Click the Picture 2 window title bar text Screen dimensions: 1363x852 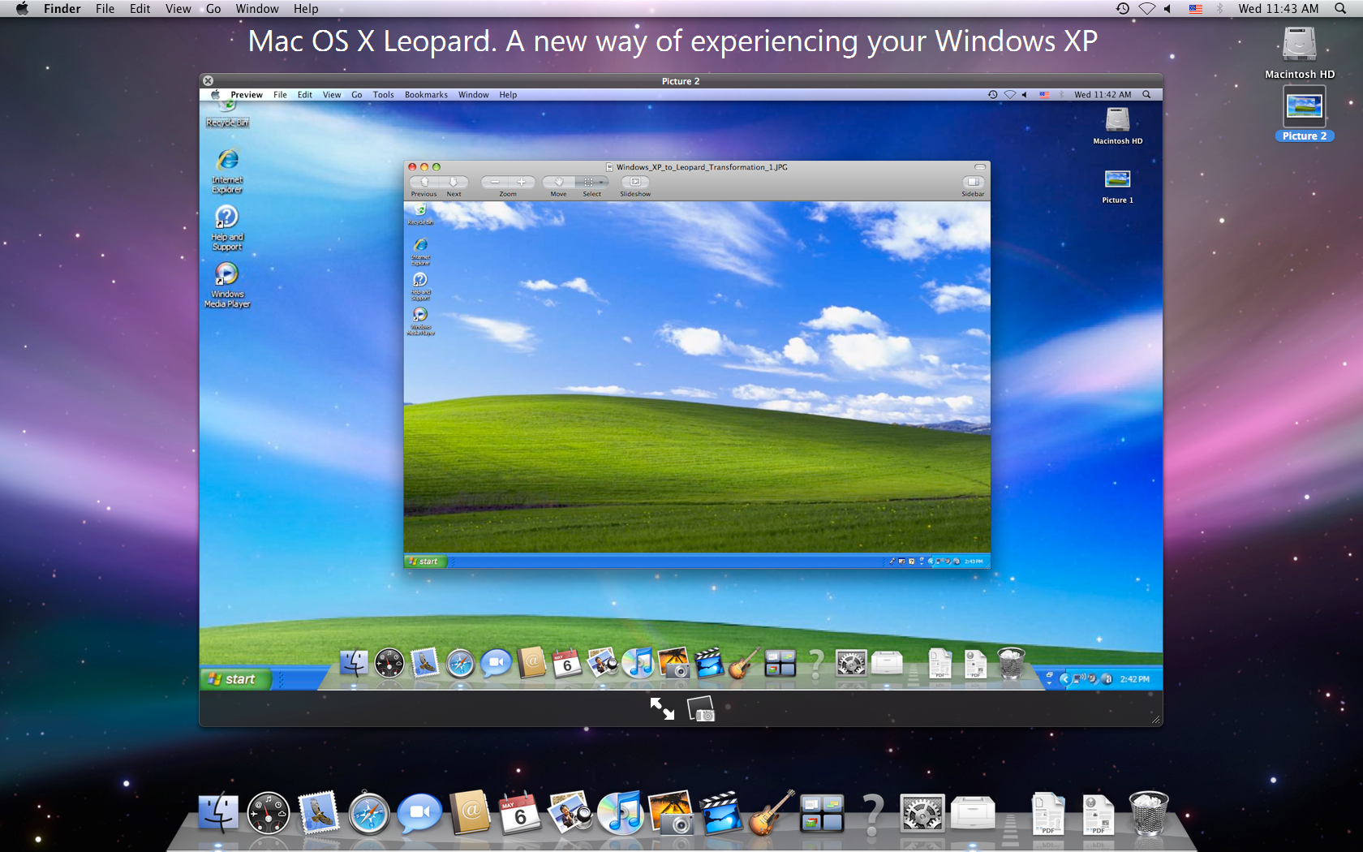tap(680, 81)
